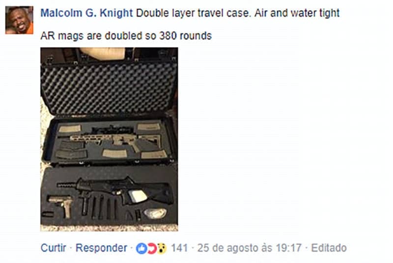Click the row of black magazines in photo
This screenshot has height=263, width=393.
click(99, 207)
